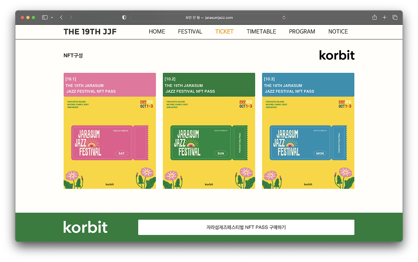
Task: Open the TIMETABLE menu item
Action: [x=261, y=32]
